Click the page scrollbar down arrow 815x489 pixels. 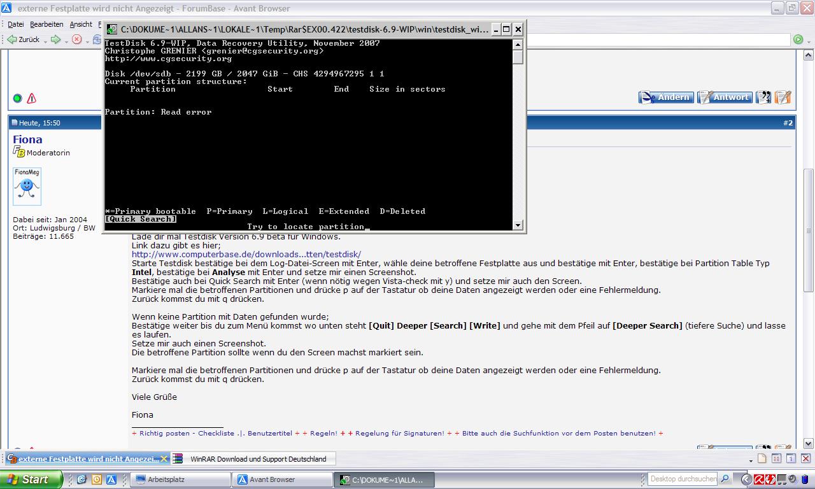coord(809,444)
